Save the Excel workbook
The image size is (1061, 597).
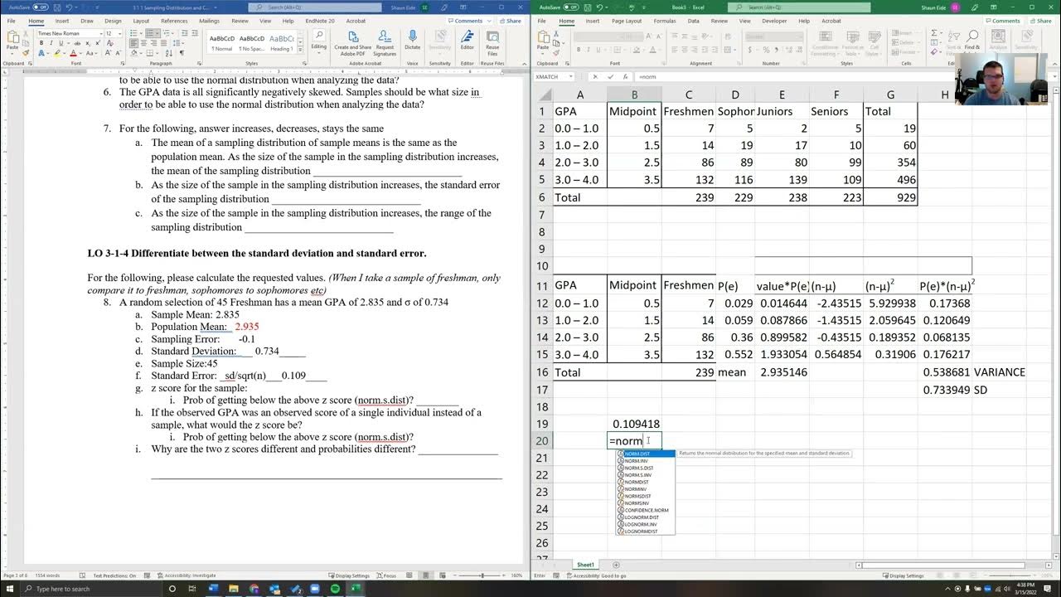[x=589, y=7]
